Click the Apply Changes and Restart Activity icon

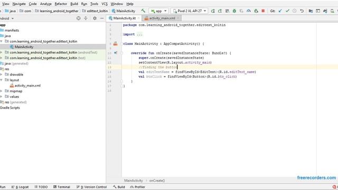point(220,11)
